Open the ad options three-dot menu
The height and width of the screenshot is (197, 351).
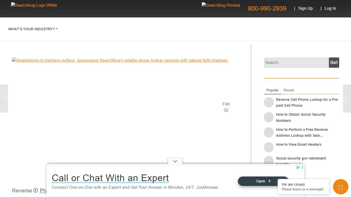pyautogui.click(x=302, y=168)
